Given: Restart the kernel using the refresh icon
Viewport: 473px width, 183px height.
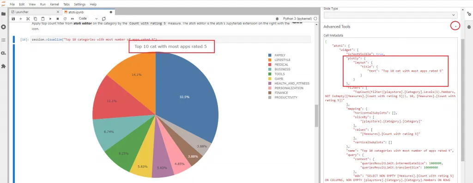Looking at the screenshot, I should click(65, 19).
